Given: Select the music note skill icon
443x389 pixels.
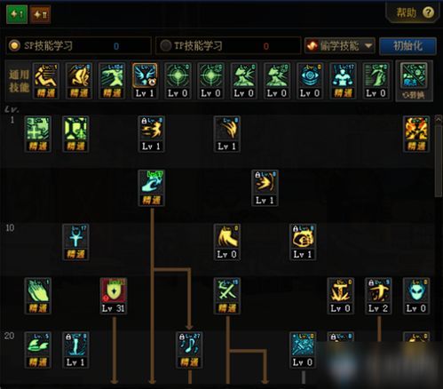Looking at the screenshot, I should coord(189,350).
